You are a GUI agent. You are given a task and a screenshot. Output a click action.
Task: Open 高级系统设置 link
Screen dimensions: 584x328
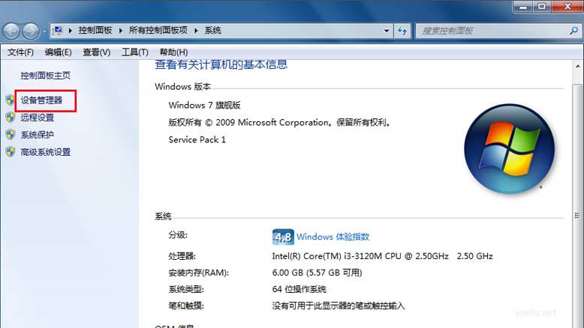(46, 152)
